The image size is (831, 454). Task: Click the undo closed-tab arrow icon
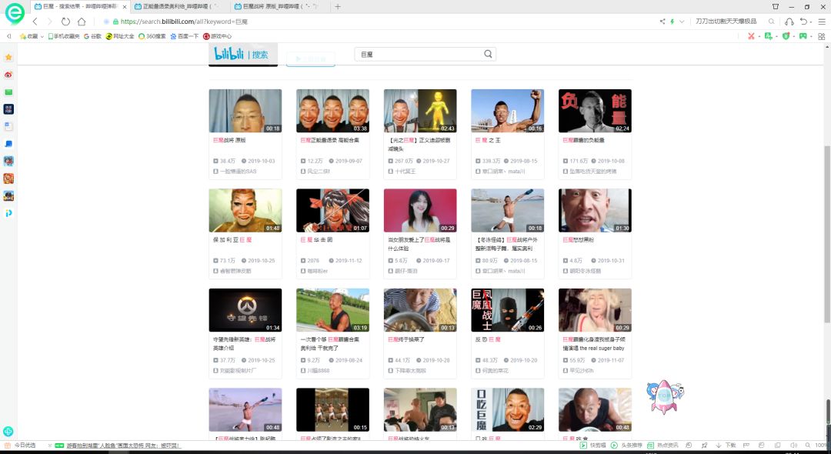click(804, 22)
